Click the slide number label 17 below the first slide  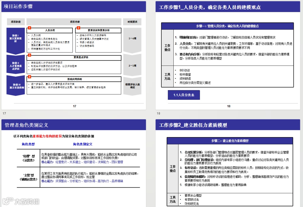4,113
